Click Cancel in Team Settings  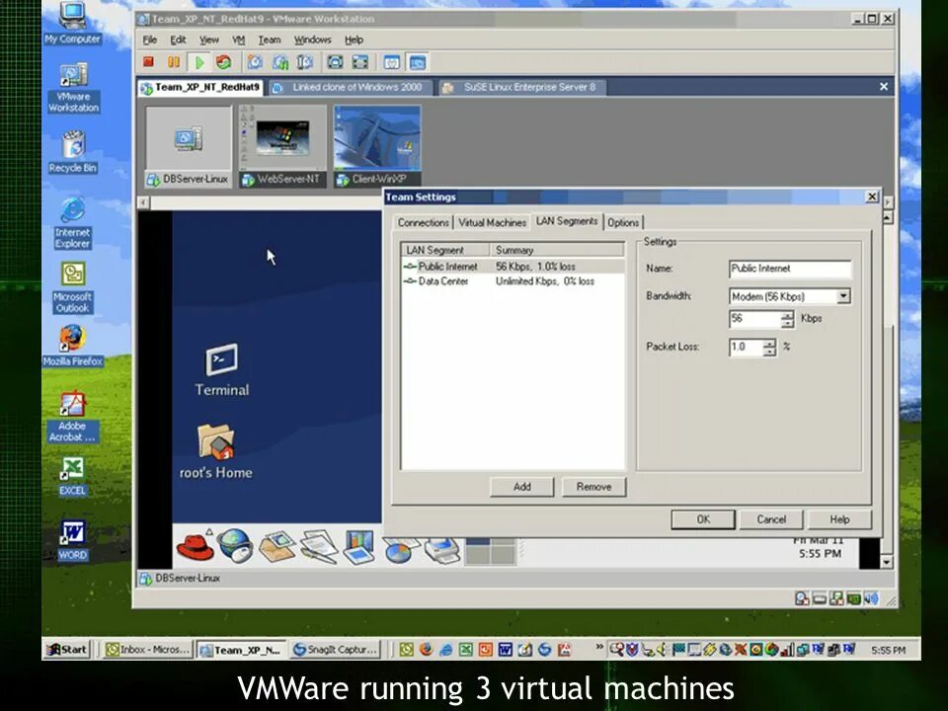pos(771,519)
